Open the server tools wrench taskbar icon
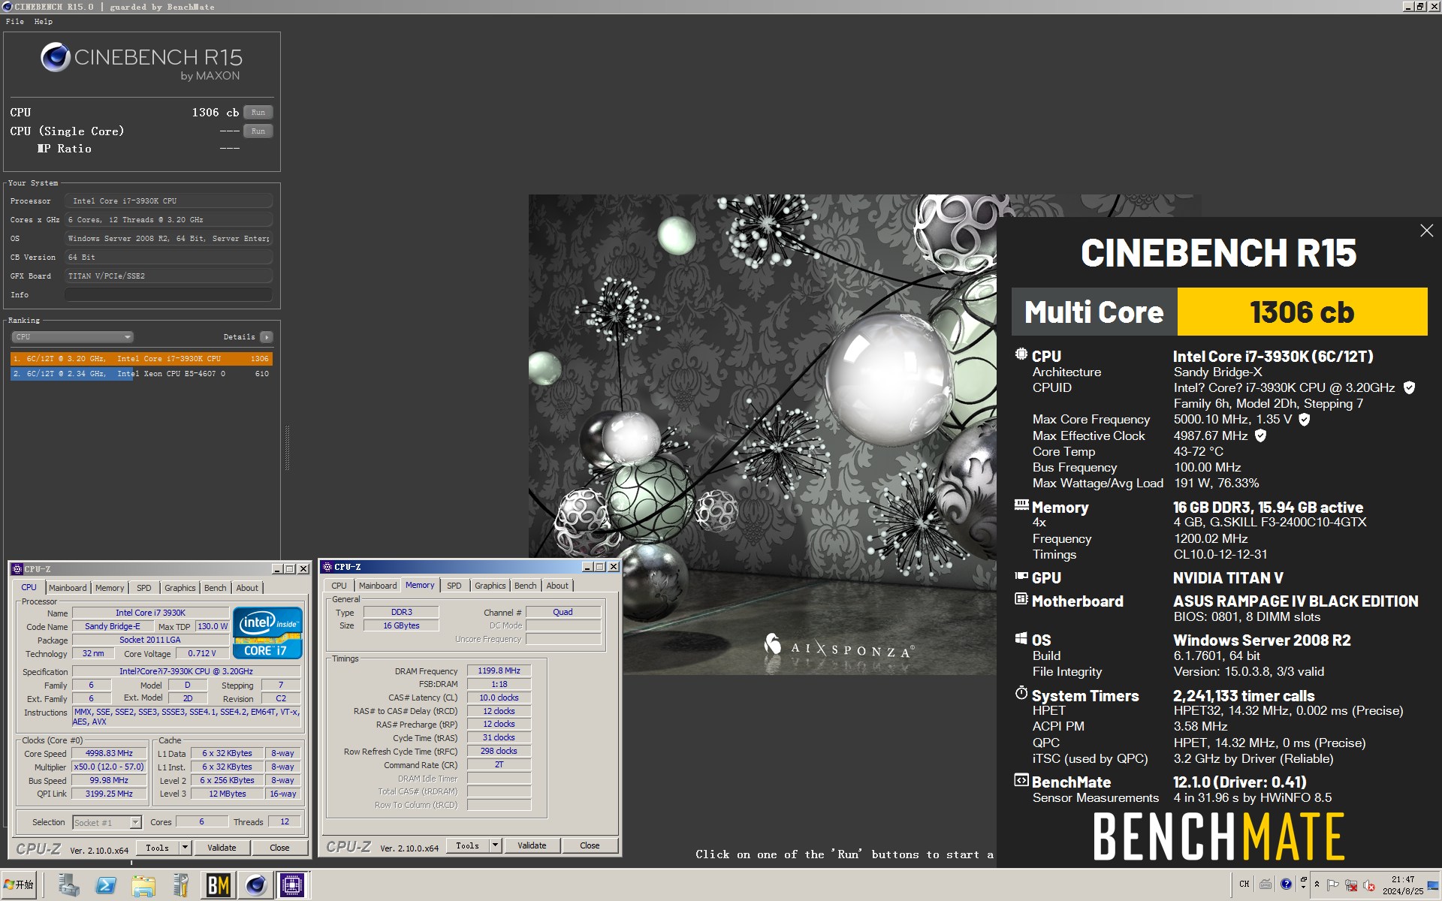The image size is (1442, 901). pos(180,885)
